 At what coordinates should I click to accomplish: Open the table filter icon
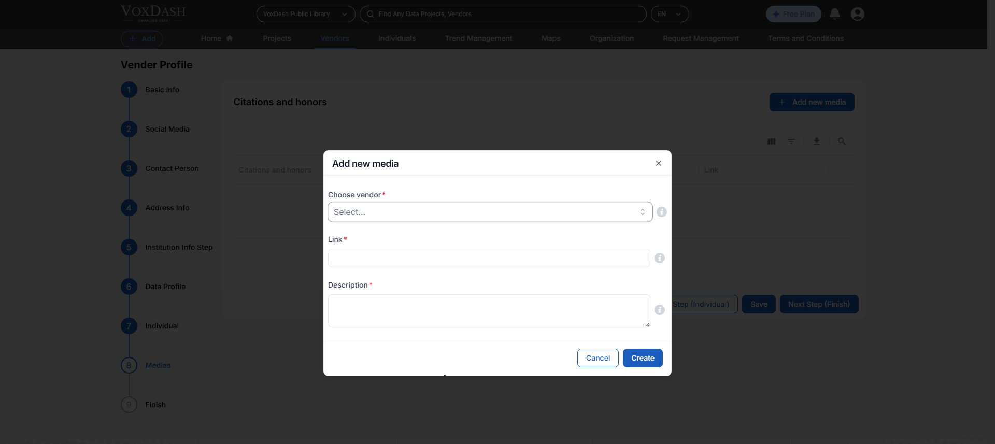791,141
